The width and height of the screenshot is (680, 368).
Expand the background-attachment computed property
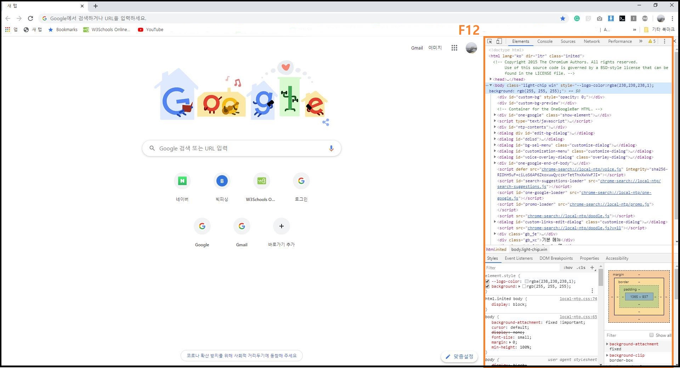(x=607, y=344)
